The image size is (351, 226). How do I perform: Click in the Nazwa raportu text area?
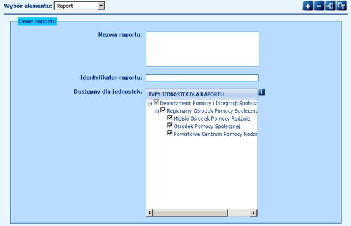(202, 50)
